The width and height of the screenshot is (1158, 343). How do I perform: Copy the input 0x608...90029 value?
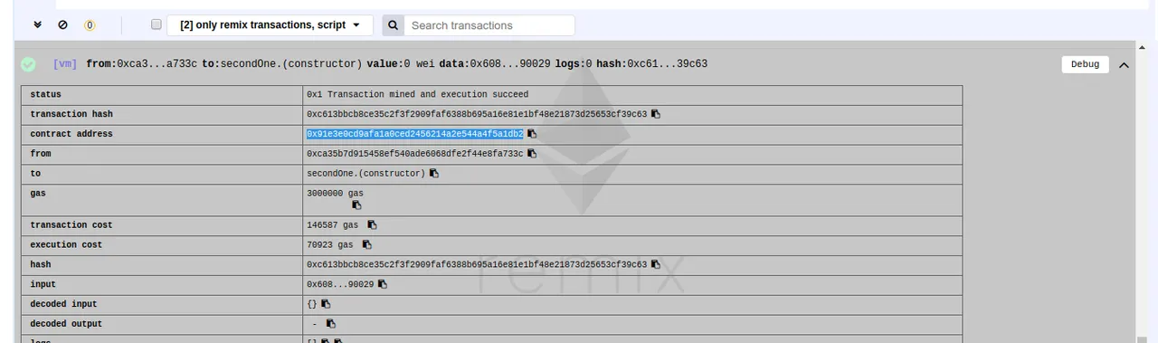pyautogui.click(x=383, y=284)
